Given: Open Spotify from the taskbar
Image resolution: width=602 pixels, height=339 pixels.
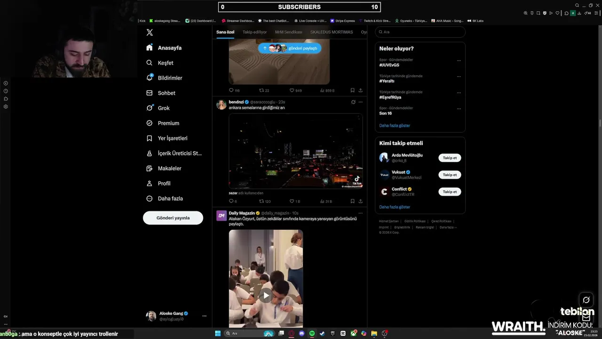Looking at the screenshot, I should (x=312, y=333).
